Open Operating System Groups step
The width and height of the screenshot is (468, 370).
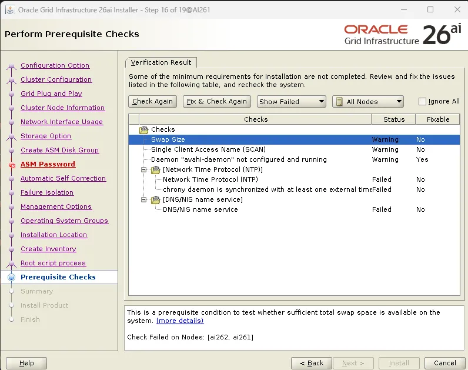pyautogui.click(x=65, y=221)
